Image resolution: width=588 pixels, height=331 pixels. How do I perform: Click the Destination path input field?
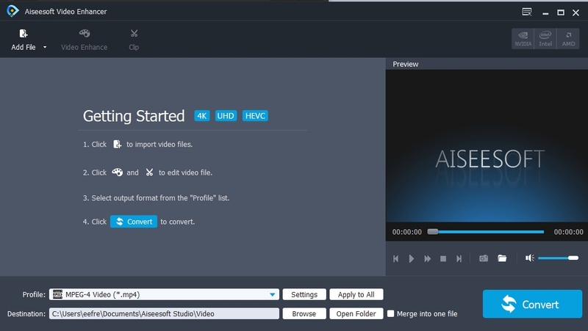click(x=164, y=313)
